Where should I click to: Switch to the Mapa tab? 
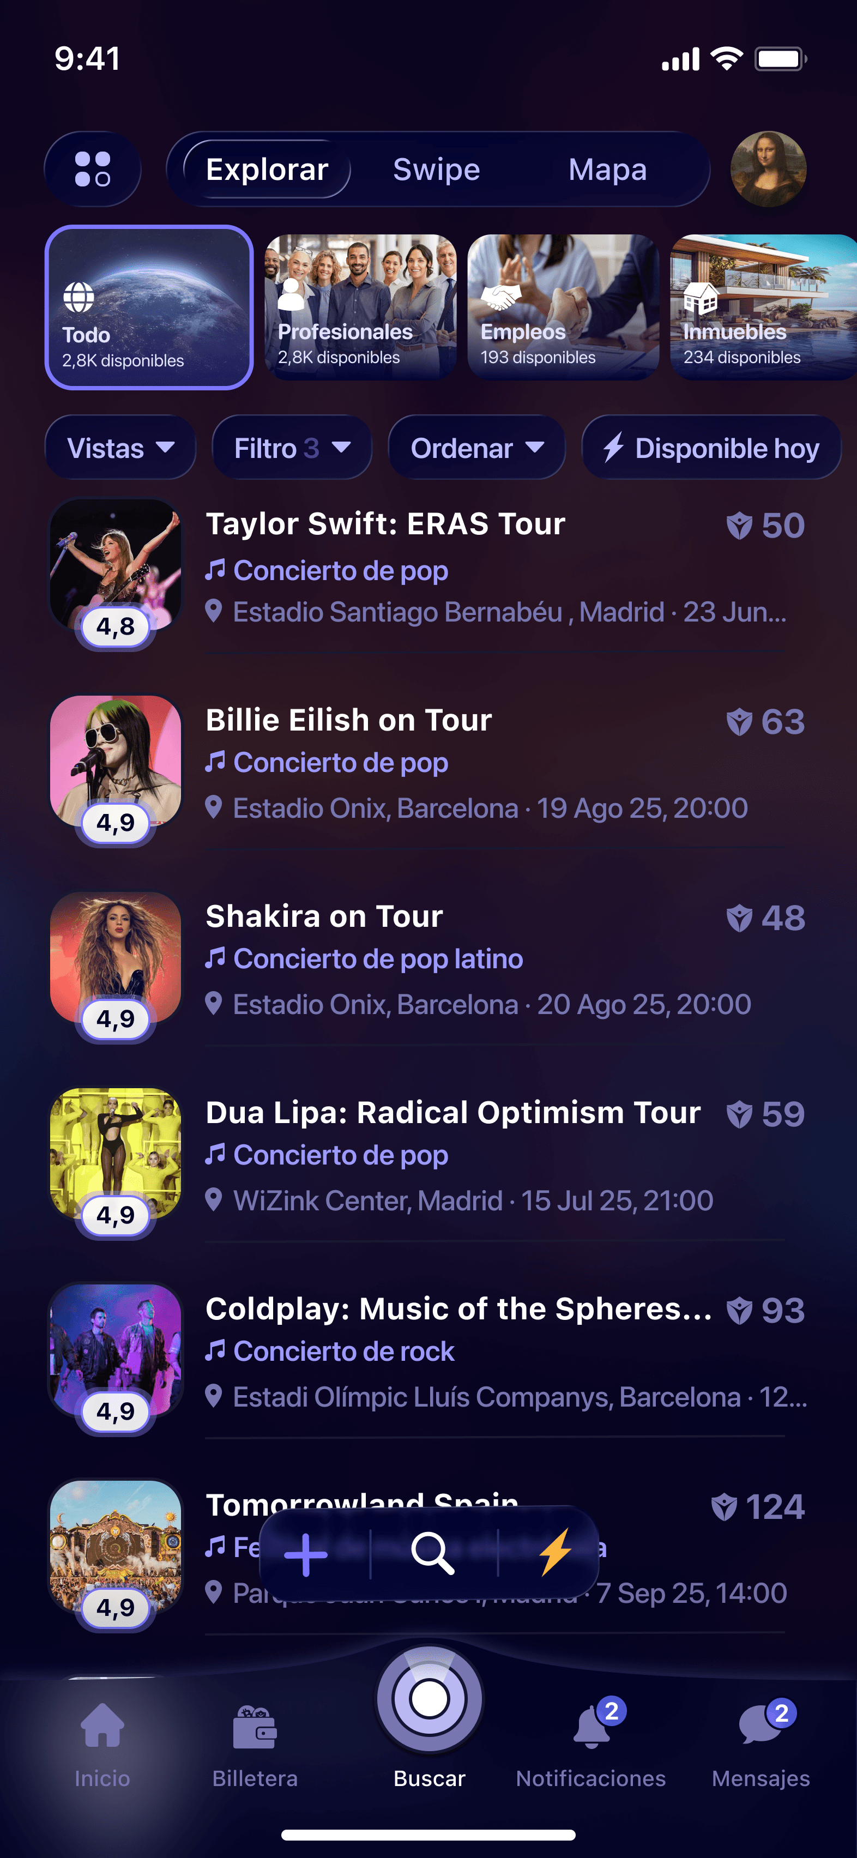click(x=607, y=170)
